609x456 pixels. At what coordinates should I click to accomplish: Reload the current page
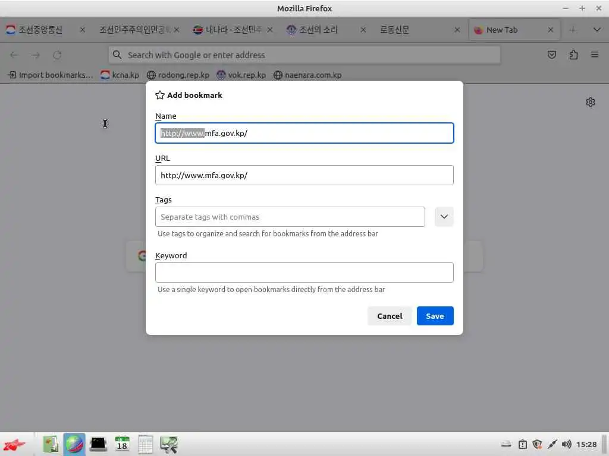coord(57,55)
